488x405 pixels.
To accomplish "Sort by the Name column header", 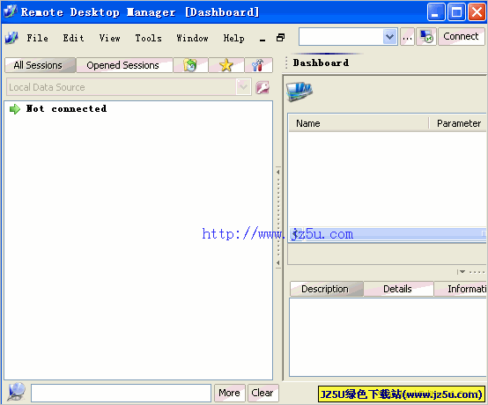I will coord(359,123).
